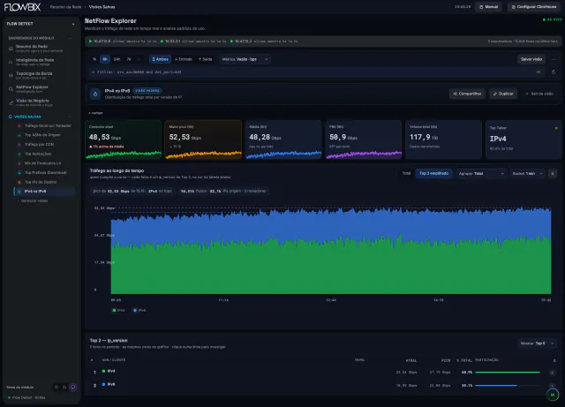Open the more options ellipsis next to Salvar visão
The height and width of the screenshot is (407, 565).
click(x=554, y=59)
